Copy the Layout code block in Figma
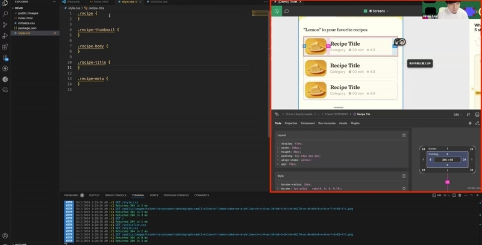This screenshot has height=245, width=482. point(404,135)
